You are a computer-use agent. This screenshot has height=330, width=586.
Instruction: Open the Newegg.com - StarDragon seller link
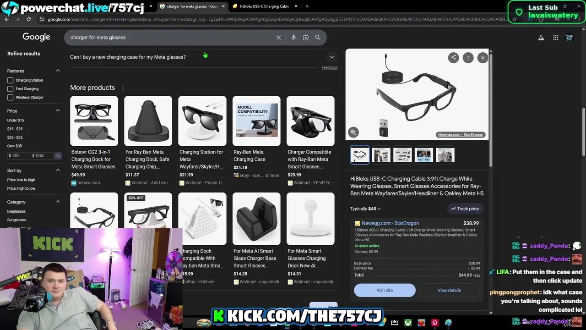[x=390, y=223]
